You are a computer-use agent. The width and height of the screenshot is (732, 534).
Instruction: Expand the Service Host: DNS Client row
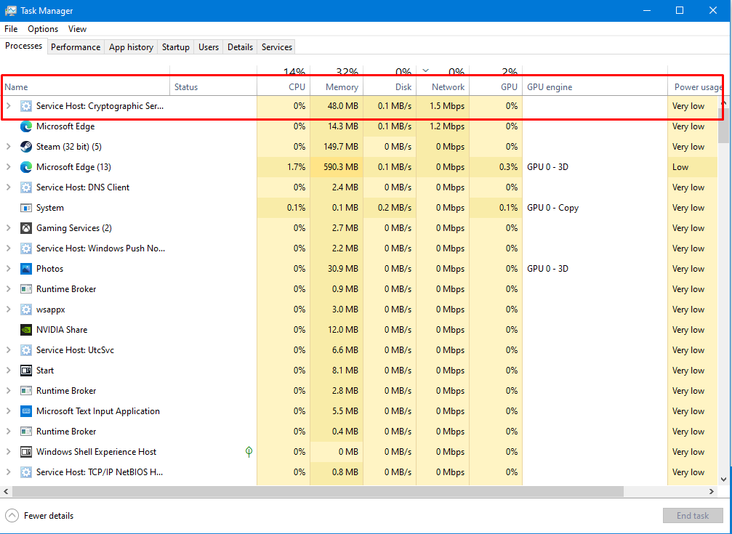pyautogui.click(x=8, y=187)
